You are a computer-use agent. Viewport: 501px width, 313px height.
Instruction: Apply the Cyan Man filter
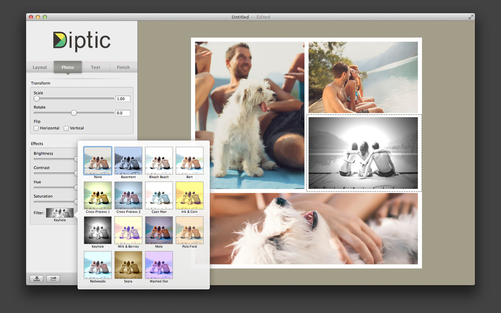click(x=159, y=195)
